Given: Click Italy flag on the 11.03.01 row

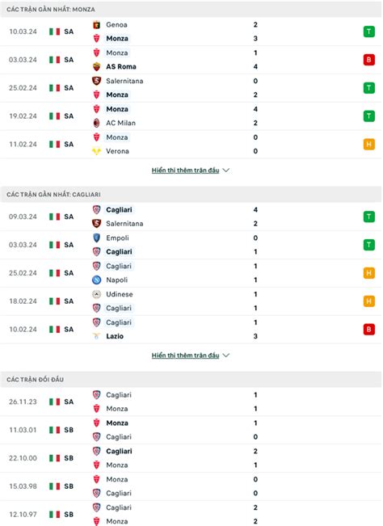Looking at the screenshot, I should pyautogui.click(x=54, y=430).
